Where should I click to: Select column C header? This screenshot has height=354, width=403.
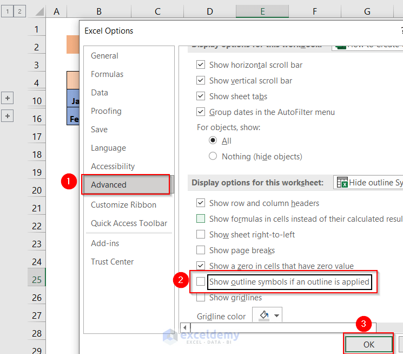(157, 11)
